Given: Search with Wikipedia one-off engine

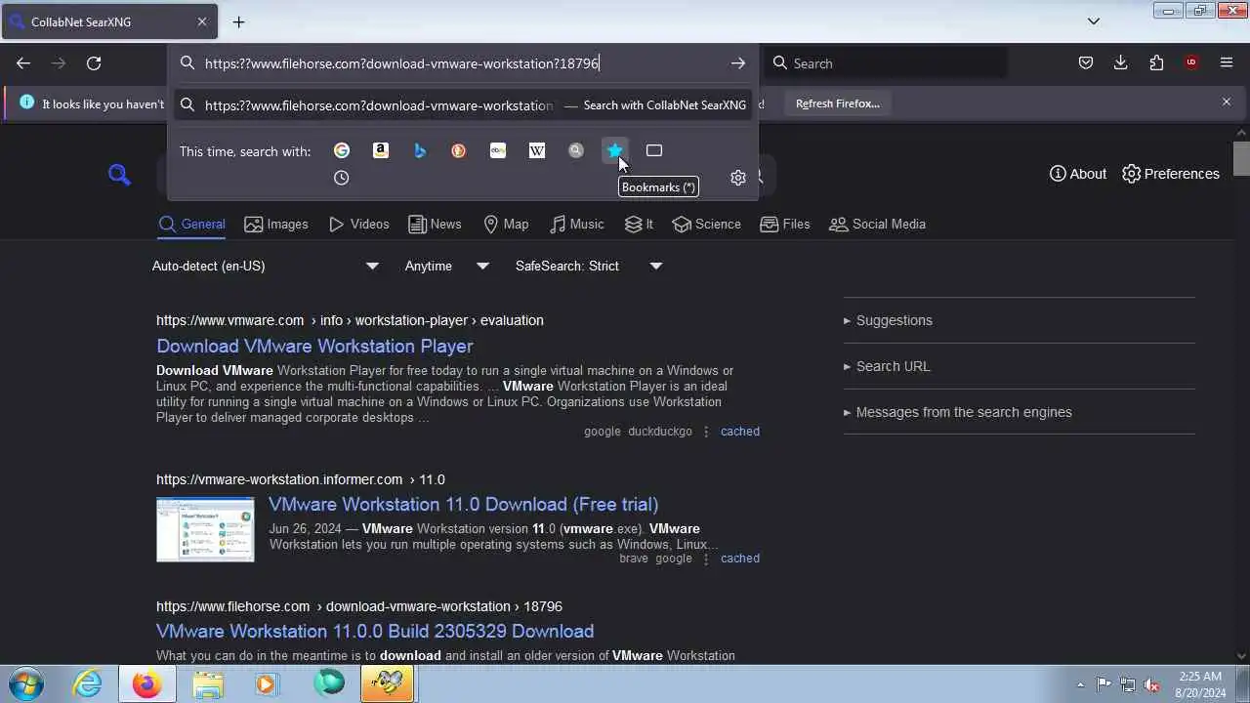Looking at the screenshot, I should 537,150.
